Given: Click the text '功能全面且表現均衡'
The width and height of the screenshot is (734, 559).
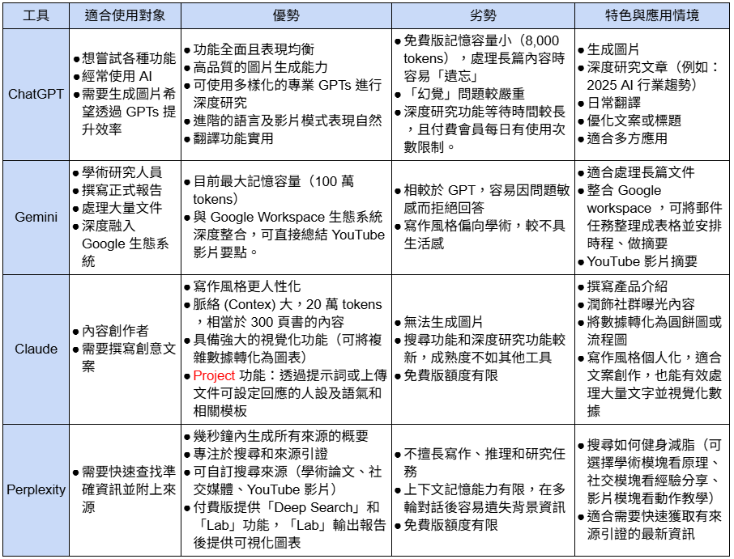Looking at the screenshot, I should point(254,49).
